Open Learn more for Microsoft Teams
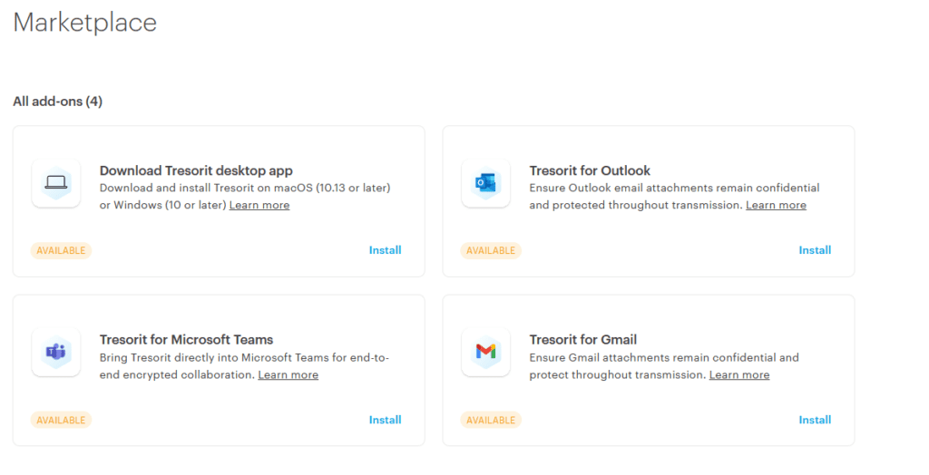 tap(288, 375)
